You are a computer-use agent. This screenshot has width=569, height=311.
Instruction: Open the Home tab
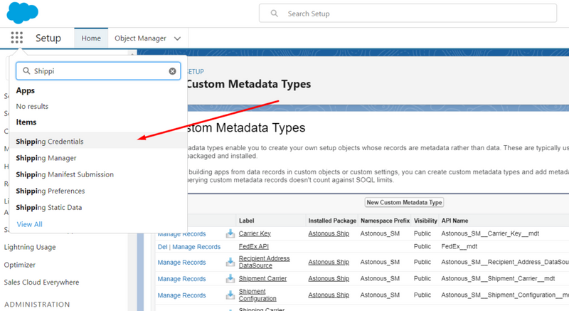click(x=91, y=38)
